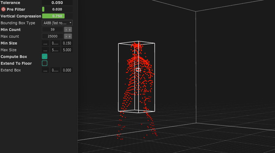
Task: Click the Pre Filter value slider
Action: [57, 10]
